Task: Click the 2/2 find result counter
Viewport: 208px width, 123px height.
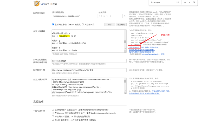Action: (178, 2)
